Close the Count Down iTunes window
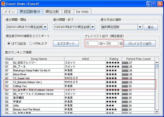Screen dimensions: 164x117 coord(160,4)
